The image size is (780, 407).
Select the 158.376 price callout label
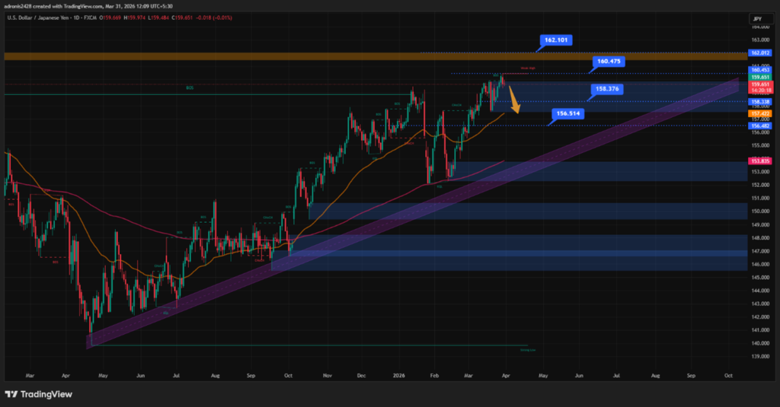(x=607, y=89)
